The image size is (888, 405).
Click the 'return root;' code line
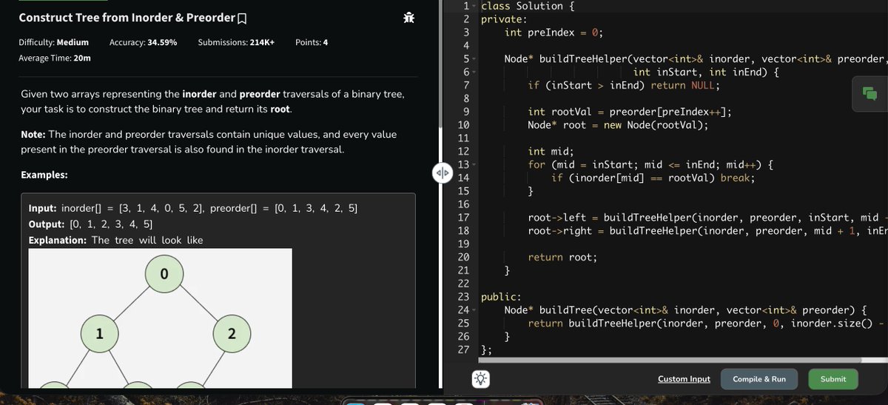(x=562, y=258)
